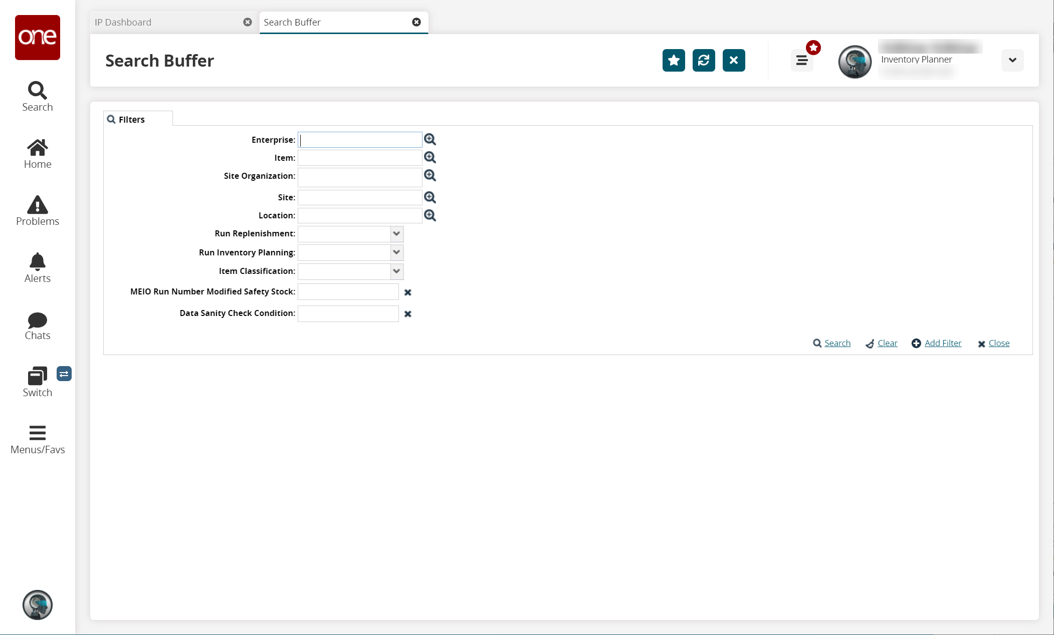The height and width of the screenshot is (635, 1054).
Task: Click the star/favorite icon
Action: click(673, 60)
